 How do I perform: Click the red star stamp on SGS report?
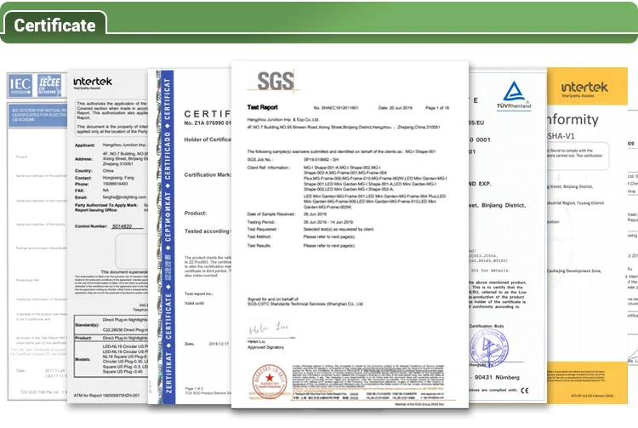(x=269, y=381)
